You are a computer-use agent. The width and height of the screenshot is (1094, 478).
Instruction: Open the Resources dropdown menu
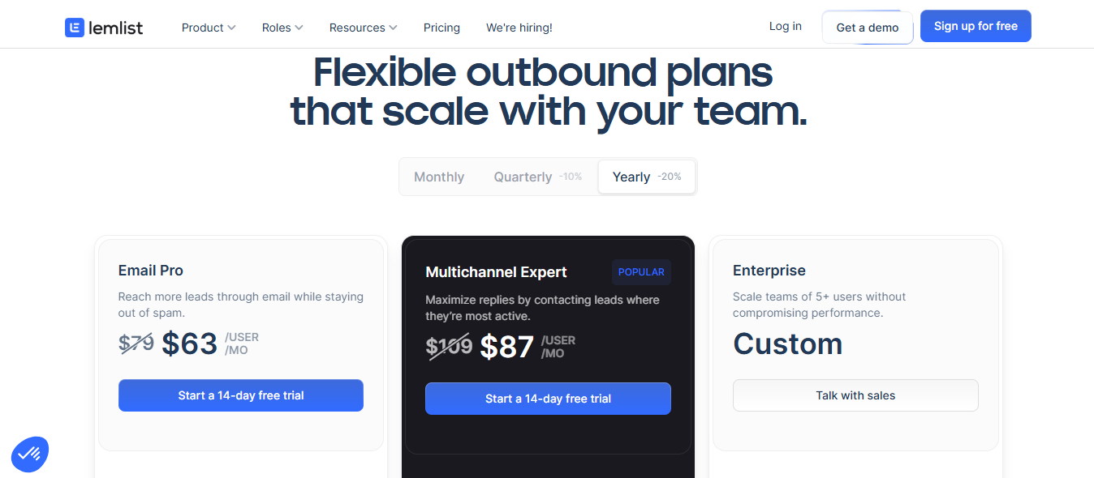[x=363, y=27]
